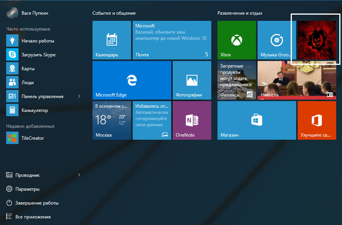
Task: Open Проводник file explorer
Action: [x=27, y=175]
